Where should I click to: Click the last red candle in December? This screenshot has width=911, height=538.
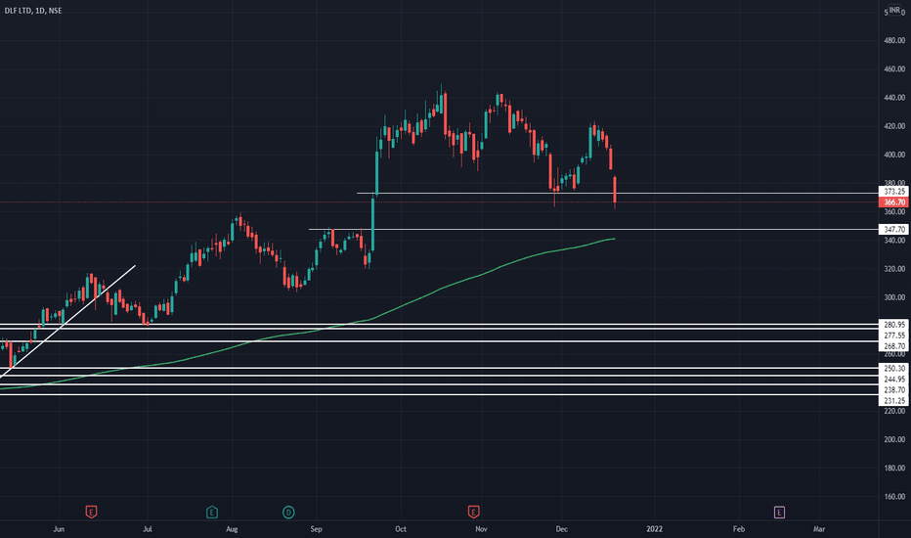pyautogui.click(x=615, y=191)
